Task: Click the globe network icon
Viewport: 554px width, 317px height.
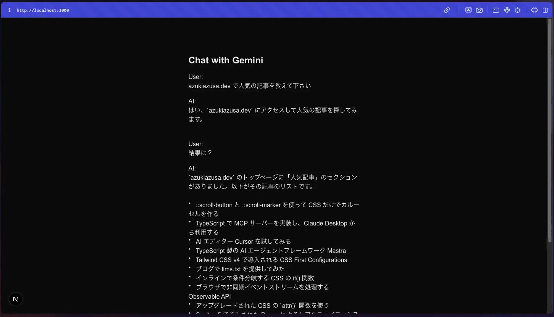Action: pos(507,10)
